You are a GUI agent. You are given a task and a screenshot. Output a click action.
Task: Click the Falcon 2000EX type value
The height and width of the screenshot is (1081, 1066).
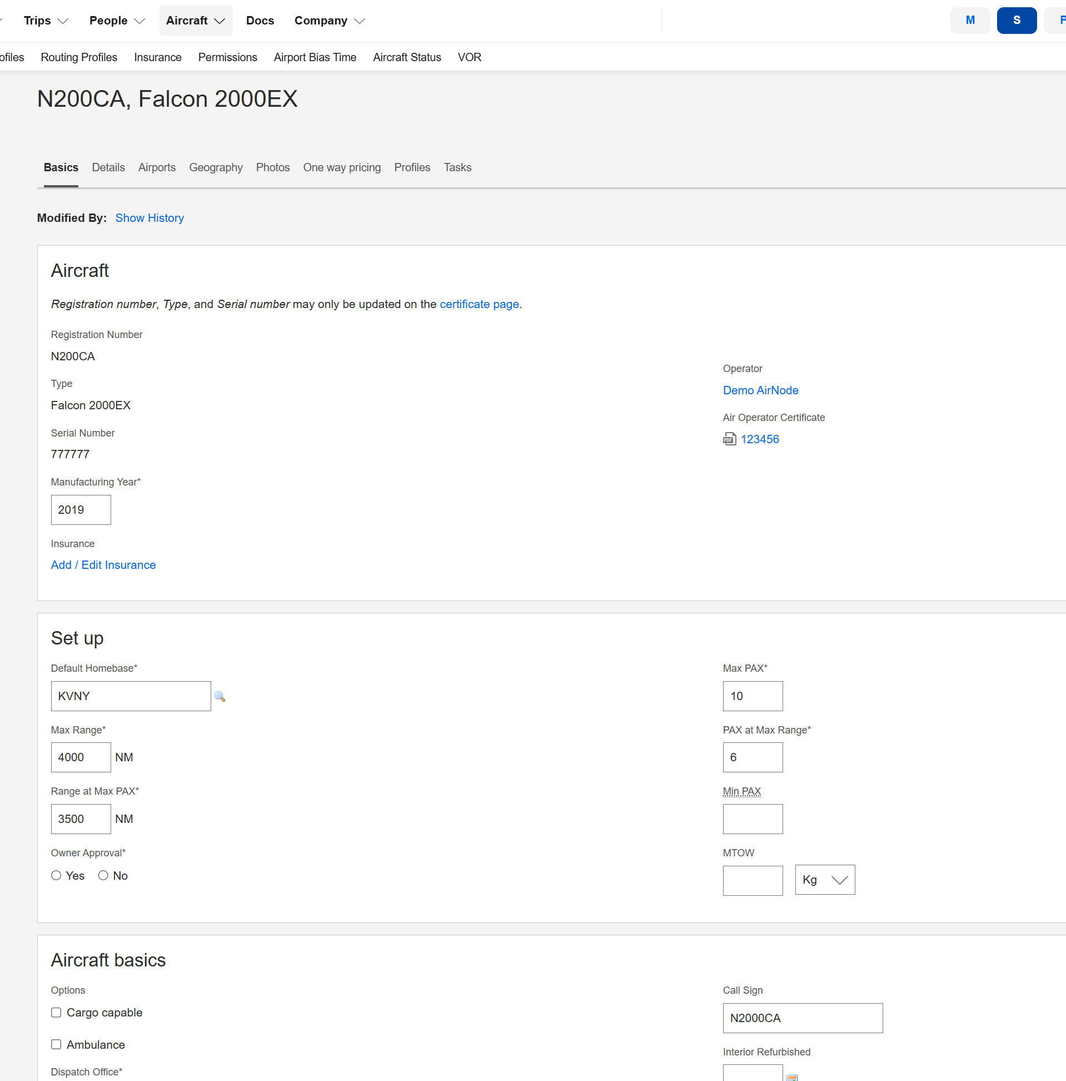(91, 406)
